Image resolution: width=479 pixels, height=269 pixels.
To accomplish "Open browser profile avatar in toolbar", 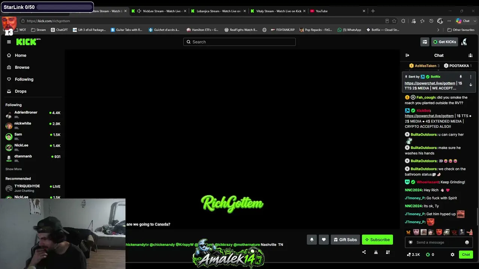I will [x=440, y=21].
